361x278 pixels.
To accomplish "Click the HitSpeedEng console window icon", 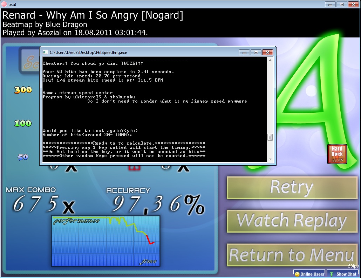I will point(45,53).
